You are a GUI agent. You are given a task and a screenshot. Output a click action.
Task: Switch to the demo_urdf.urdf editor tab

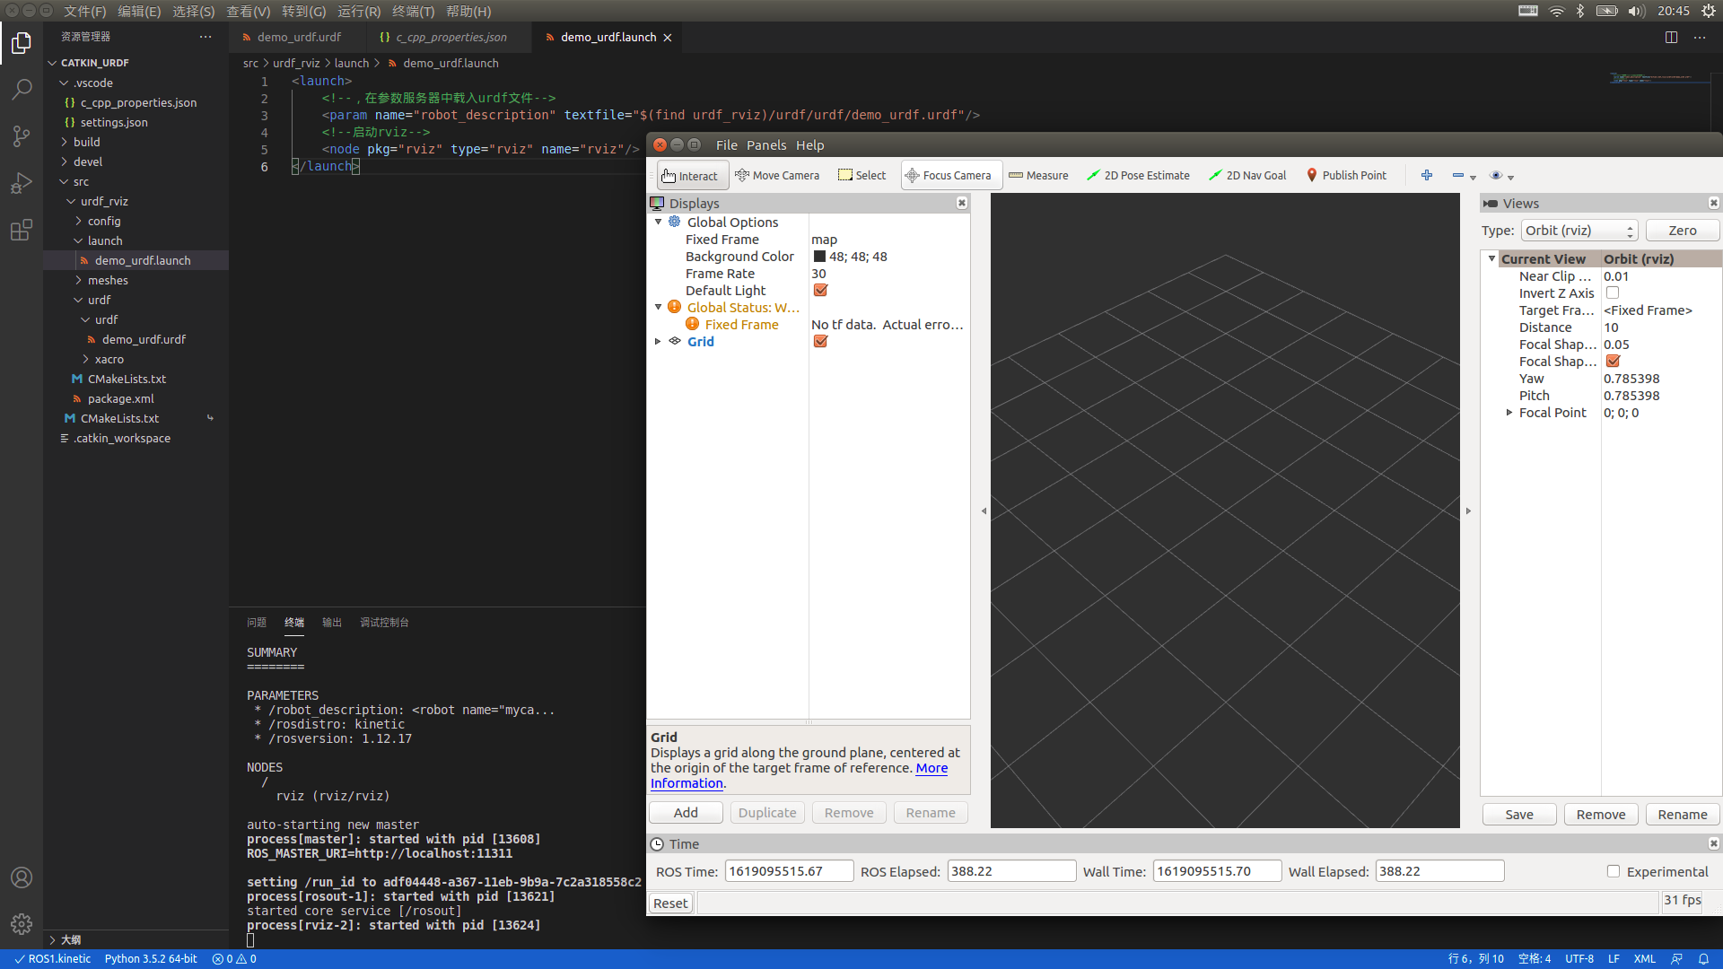299,37
